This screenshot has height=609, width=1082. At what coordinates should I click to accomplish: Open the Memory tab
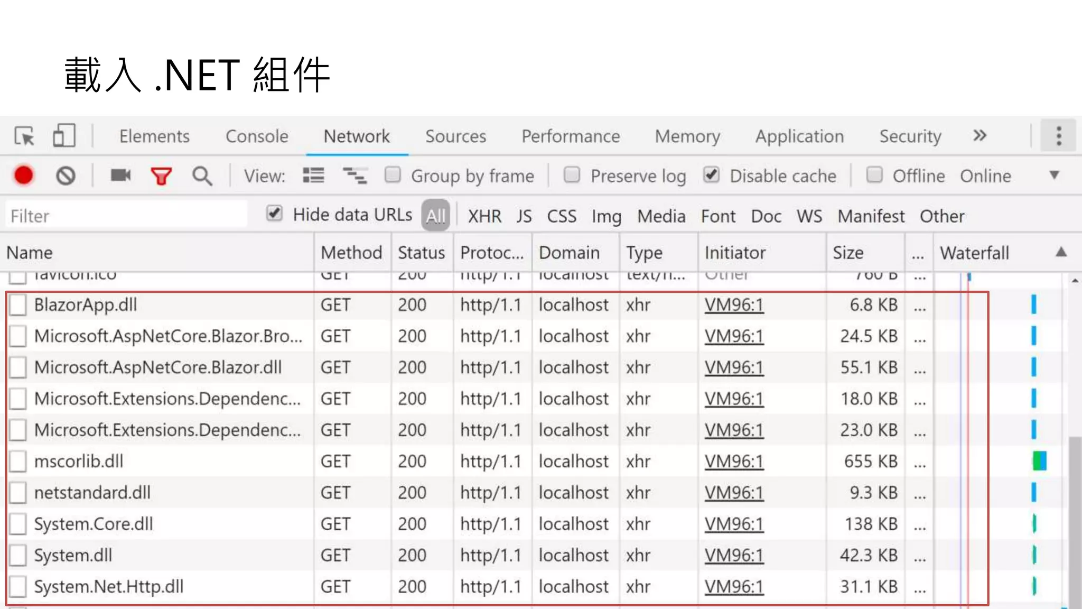[687, 136]
